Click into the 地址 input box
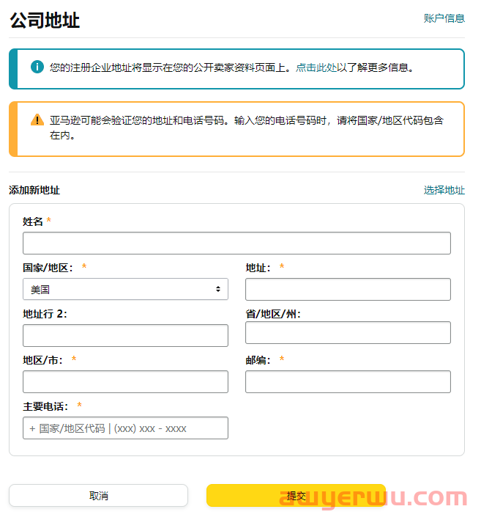The height and width of the screenshot is (520, 481). tap(348, 290)
